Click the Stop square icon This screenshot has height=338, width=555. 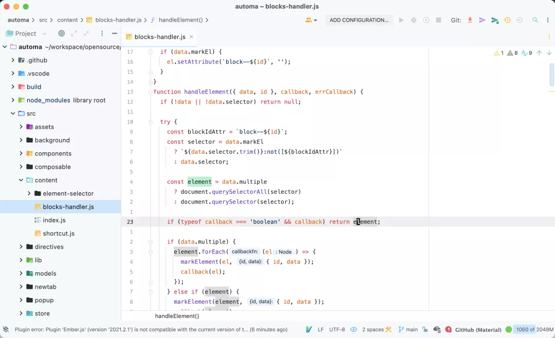(438, 20)
